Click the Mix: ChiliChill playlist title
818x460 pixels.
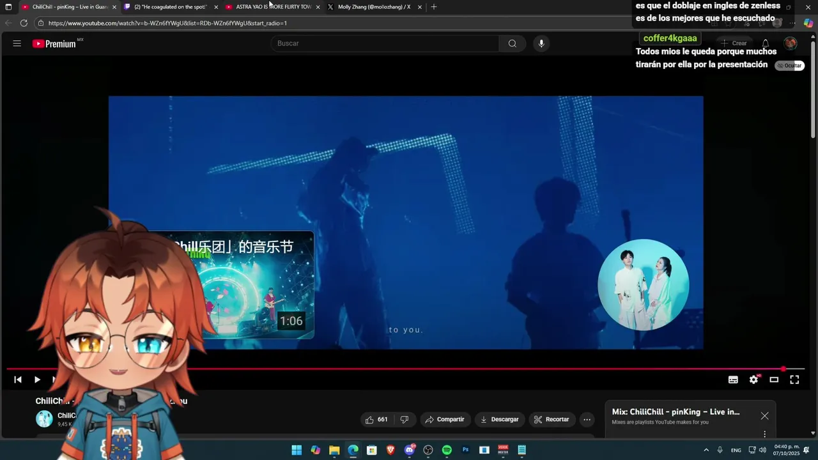pyautogui.click(x=675, y=412)
